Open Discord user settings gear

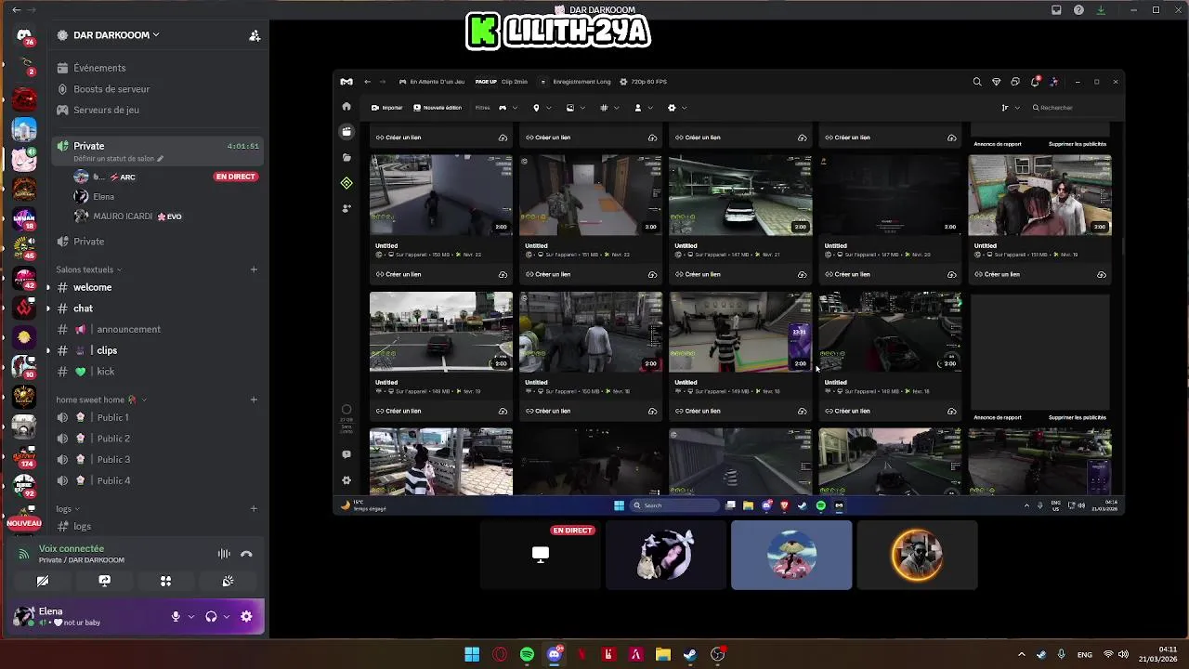246,617
